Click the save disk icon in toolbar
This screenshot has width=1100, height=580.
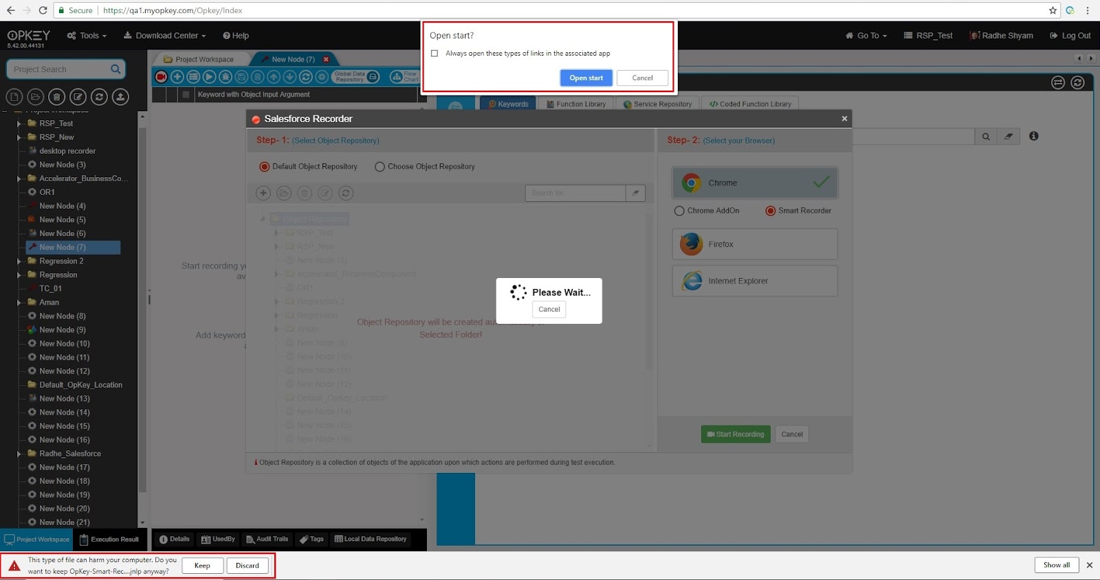[241, 77]
